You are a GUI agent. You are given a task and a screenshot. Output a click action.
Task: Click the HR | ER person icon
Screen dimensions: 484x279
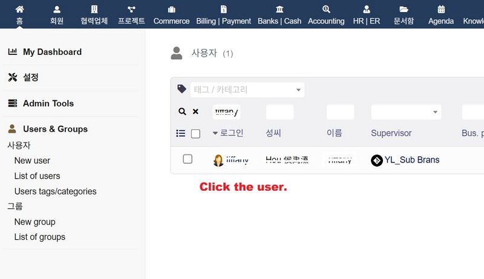[x=367, y=9]
